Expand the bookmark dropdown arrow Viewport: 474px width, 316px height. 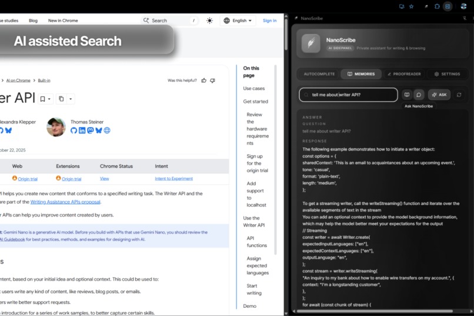coord(49,99)
